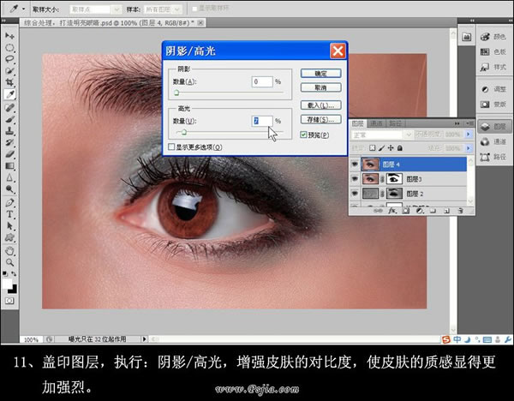Select the Crop tool
Viewport: 514px width, 401px height.
tap(9, 82)
